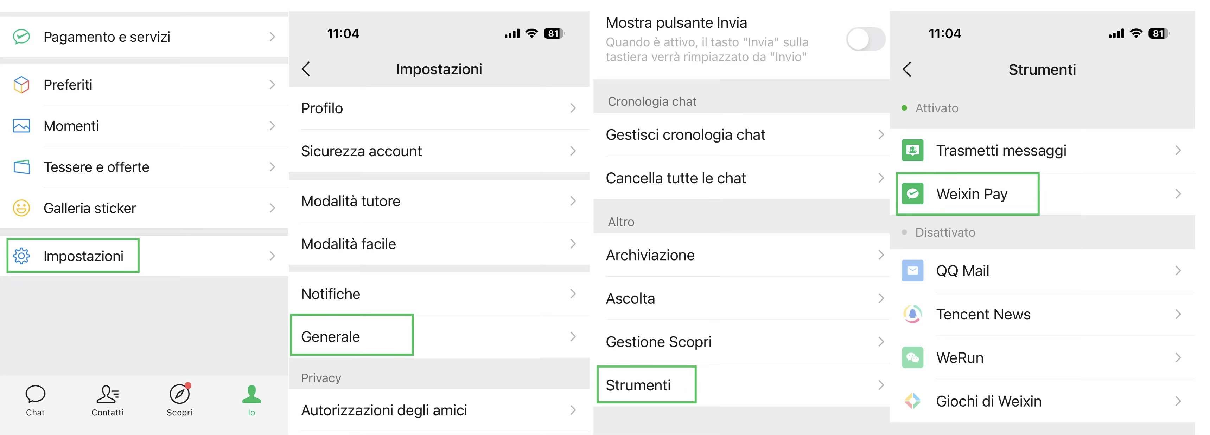This screenshot has height=435, width=1210.
Task: Click the arrow next to WeRun
Action: [1178, 358]
